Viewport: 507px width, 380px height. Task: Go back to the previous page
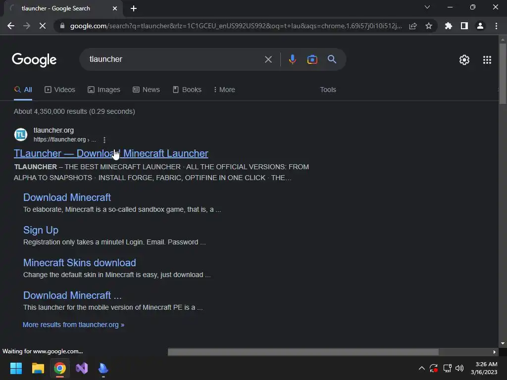click(11, 26)
